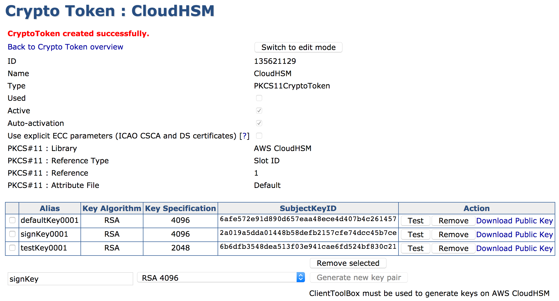
Task: Toggle the Active checkbox
Action: (259, 111)
